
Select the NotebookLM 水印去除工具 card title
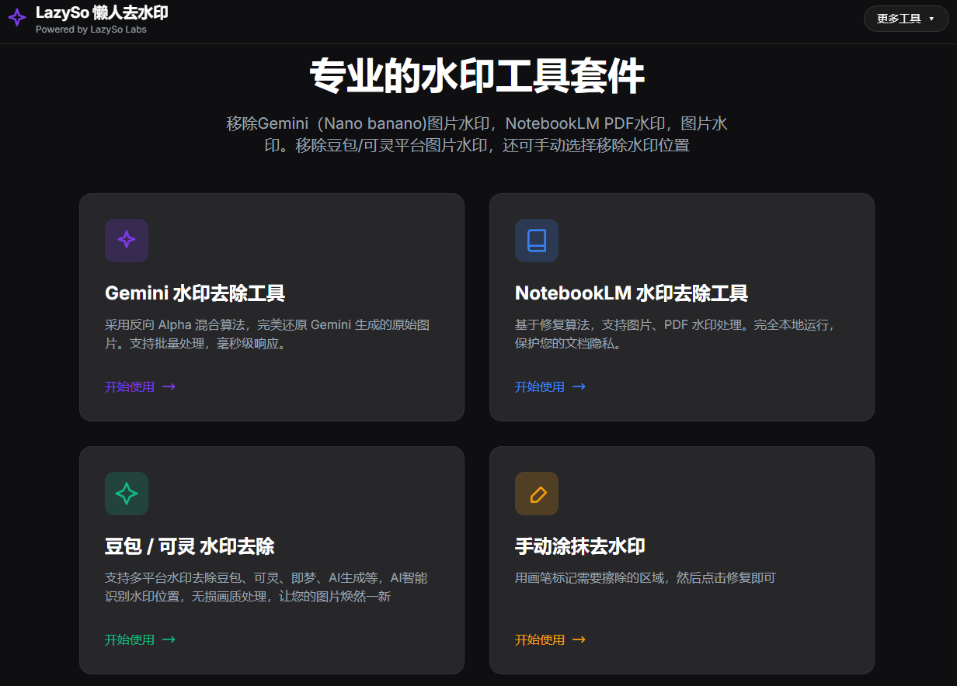click(x=631, y=293)
